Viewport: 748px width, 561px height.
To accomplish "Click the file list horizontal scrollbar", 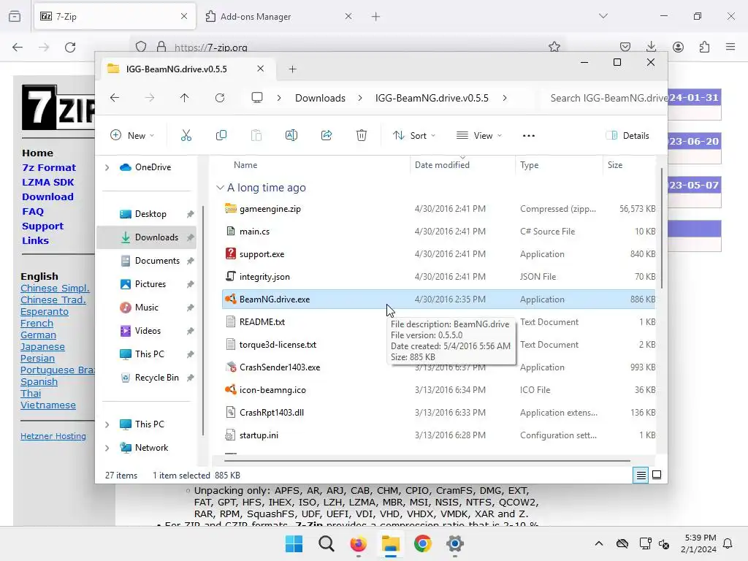I will coord(427,461).
